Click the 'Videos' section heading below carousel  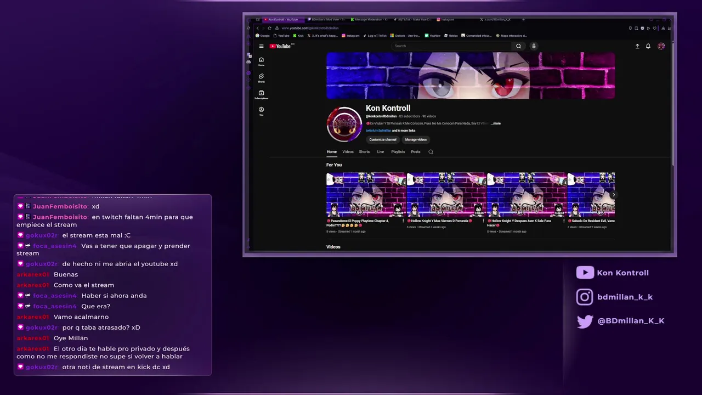tap(333, 247)
